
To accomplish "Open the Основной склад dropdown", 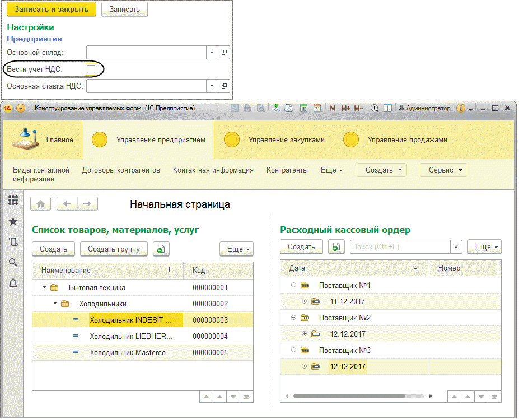I will coord(212,52).
